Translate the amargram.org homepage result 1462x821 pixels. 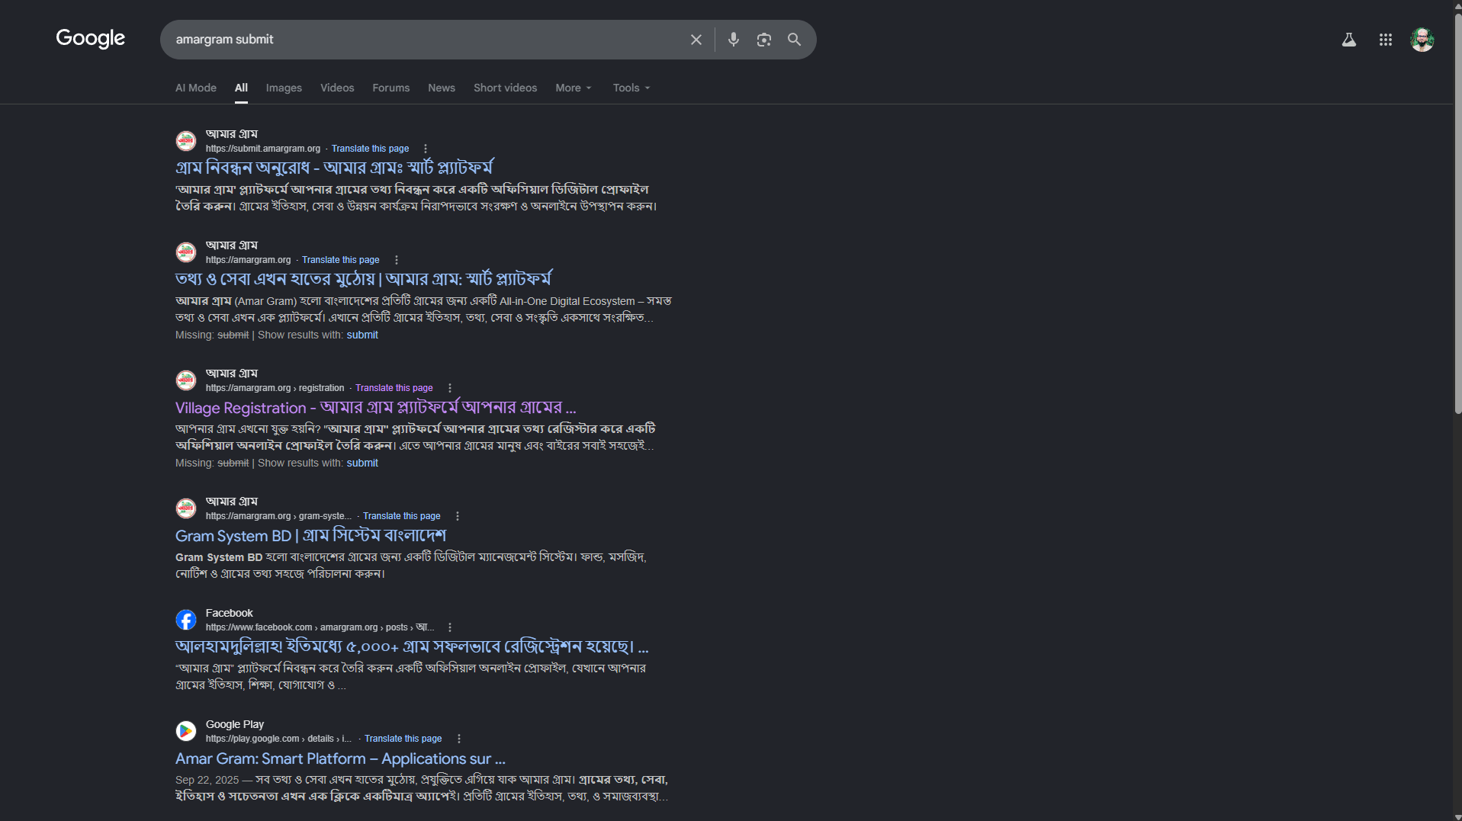[x=340, y=260]
